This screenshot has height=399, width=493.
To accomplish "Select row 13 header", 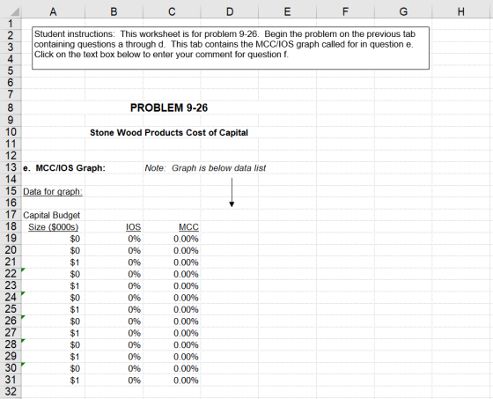I will pyautogui.click(x=11, y=167).
